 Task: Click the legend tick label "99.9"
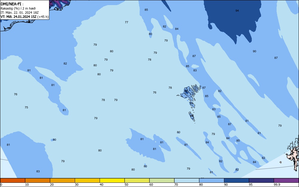point(277,185)
